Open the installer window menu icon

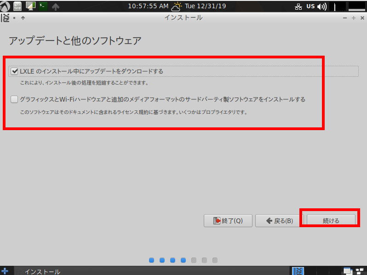tap(5, 18)
